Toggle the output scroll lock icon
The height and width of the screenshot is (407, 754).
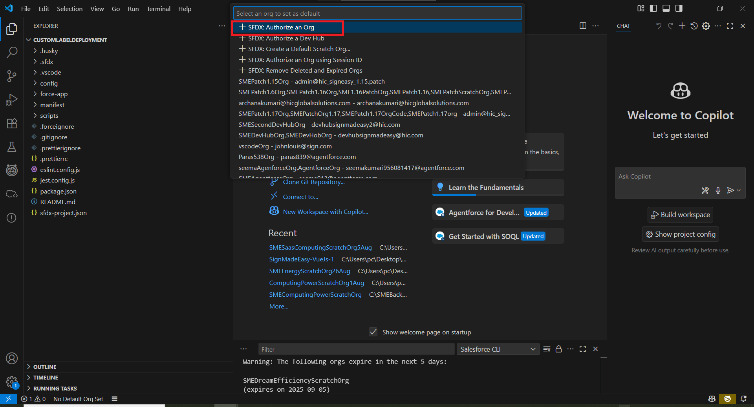[x=558, y=349]
